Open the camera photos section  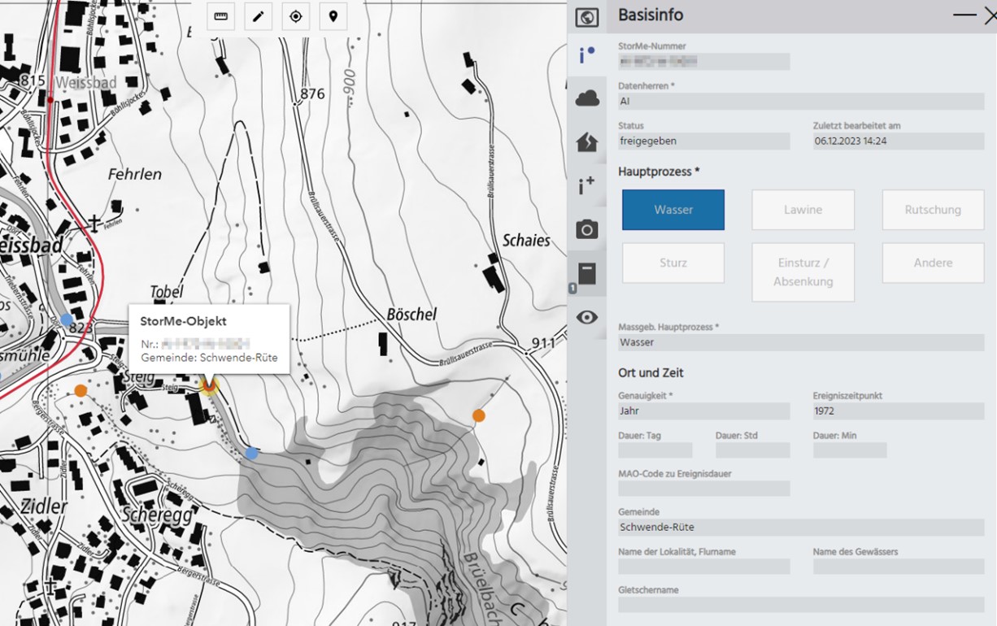coord(587,230)
